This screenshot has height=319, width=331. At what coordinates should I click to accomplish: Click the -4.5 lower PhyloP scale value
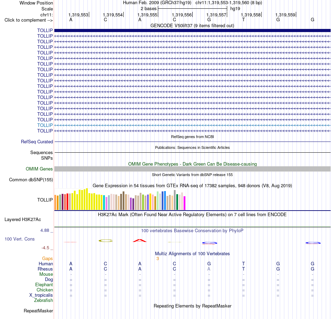point(45,248)
